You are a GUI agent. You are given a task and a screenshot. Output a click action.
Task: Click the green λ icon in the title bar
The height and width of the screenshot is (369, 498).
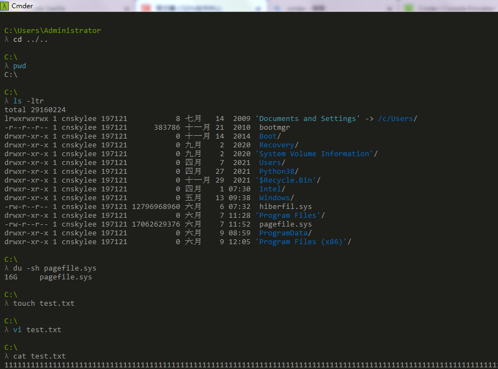pyautogui.click(x=4, y=6)
